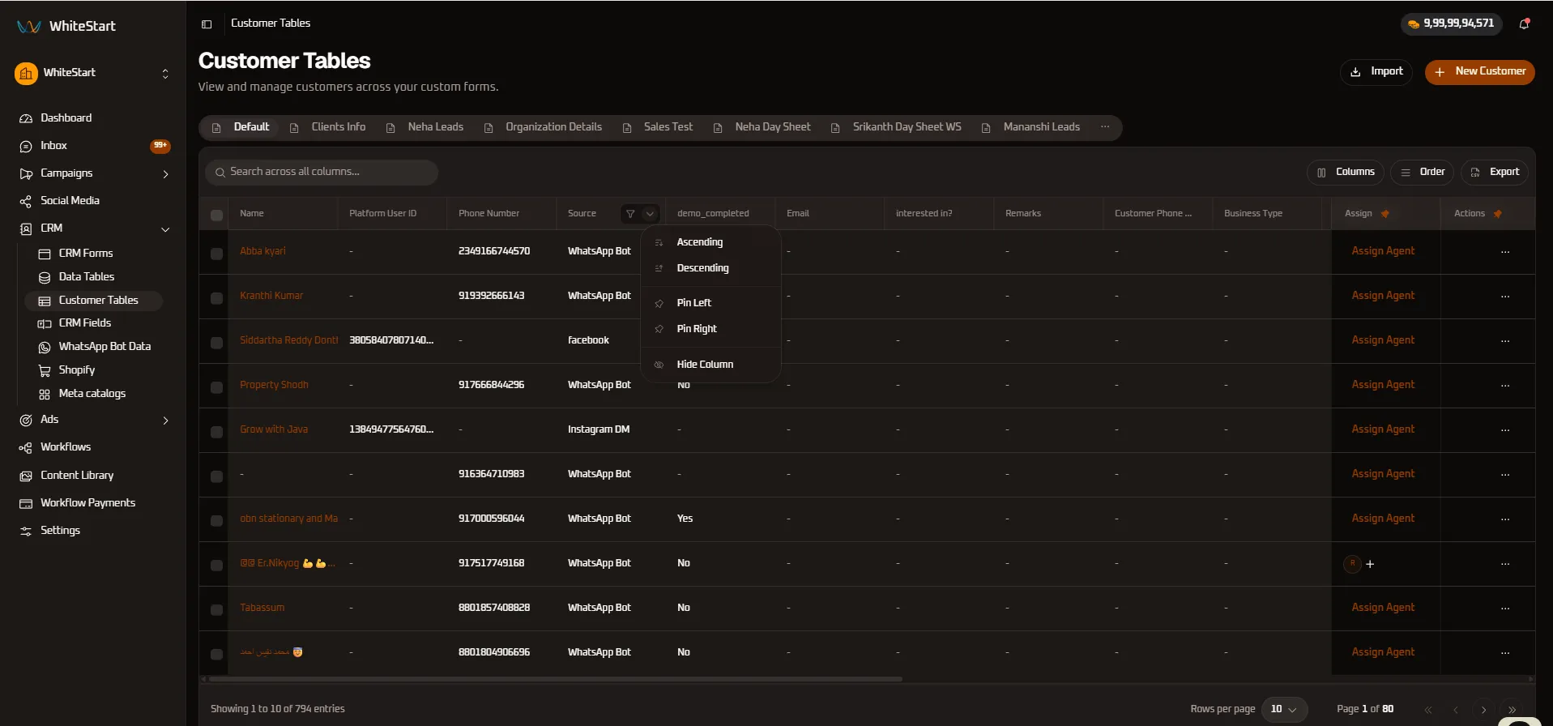Select Hide Column option
The height and width of the screenshot is (726, 1553).
[710, 365]
